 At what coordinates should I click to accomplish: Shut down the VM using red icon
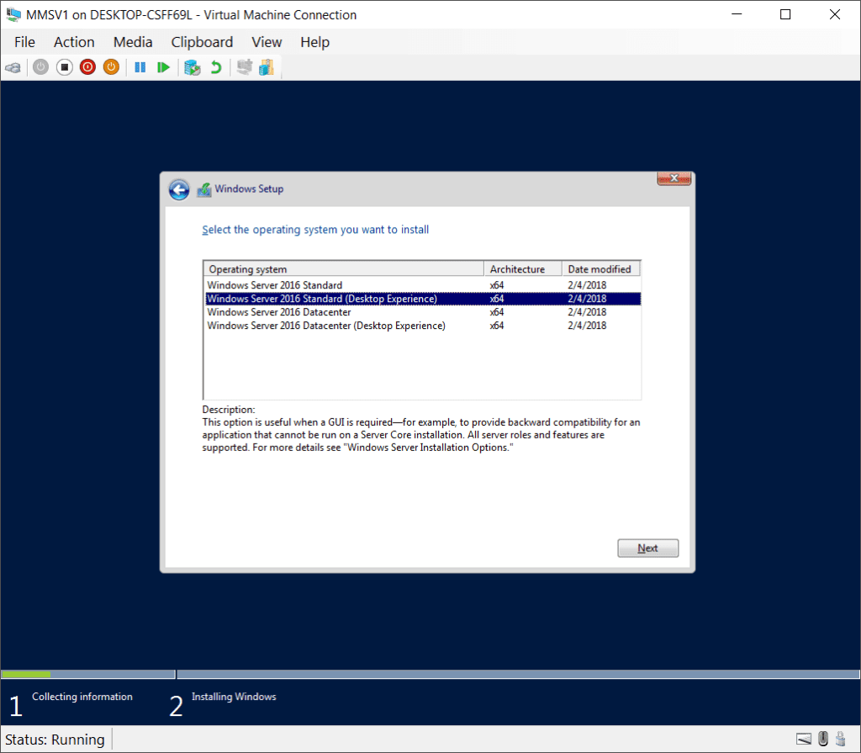(87, 67)
